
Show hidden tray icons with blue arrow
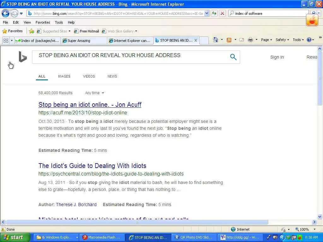tap(282, 238)
